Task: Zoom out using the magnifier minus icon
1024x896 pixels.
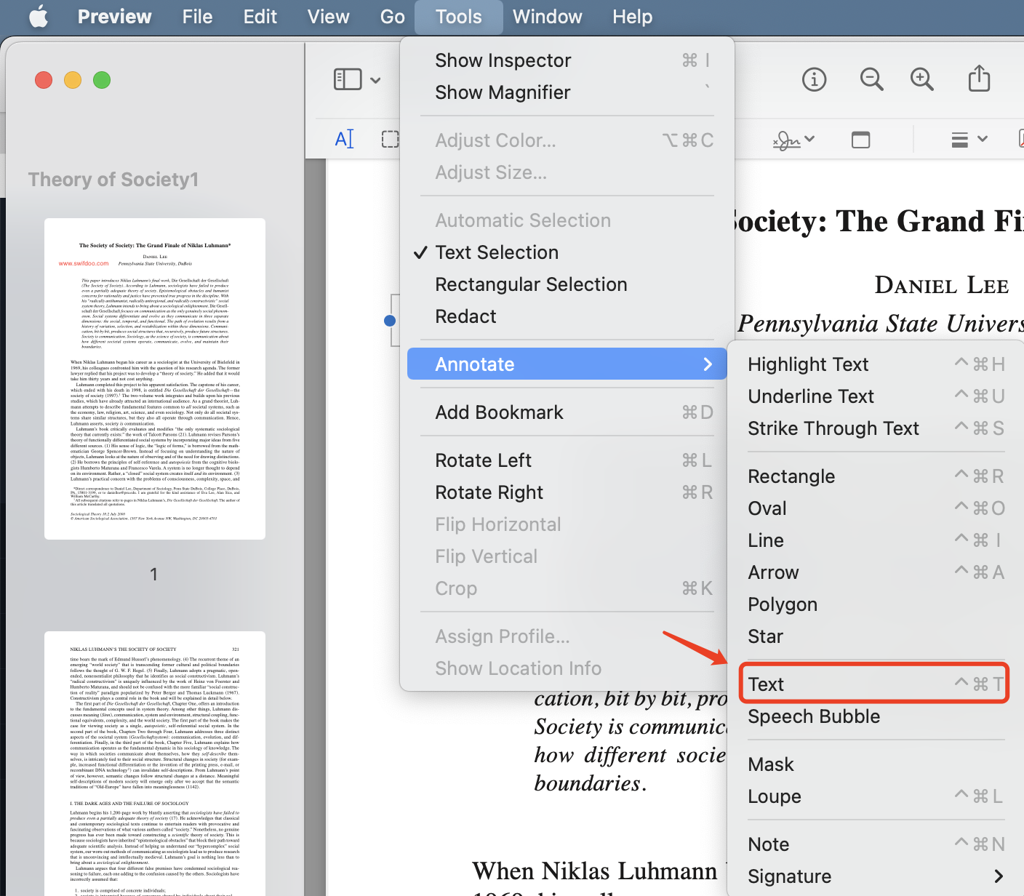Action: coord(871,79)
